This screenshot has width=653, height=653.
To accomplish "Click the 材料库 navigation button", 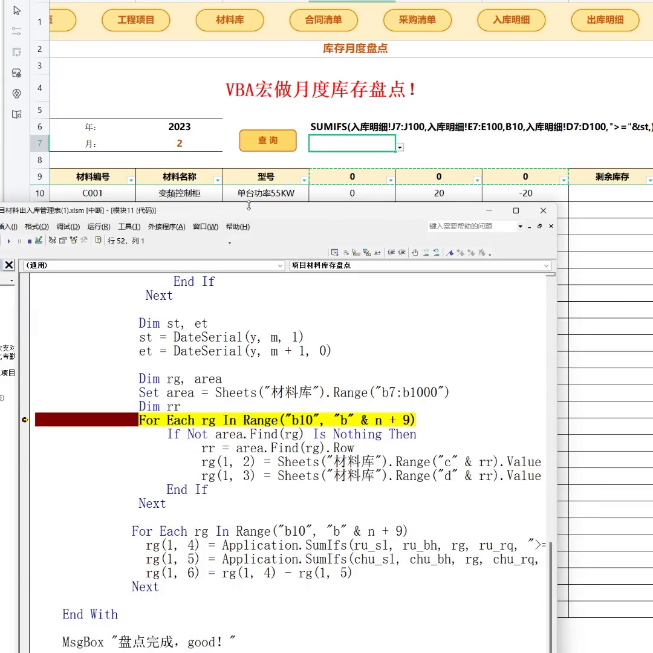I will (x=230, y=20).
